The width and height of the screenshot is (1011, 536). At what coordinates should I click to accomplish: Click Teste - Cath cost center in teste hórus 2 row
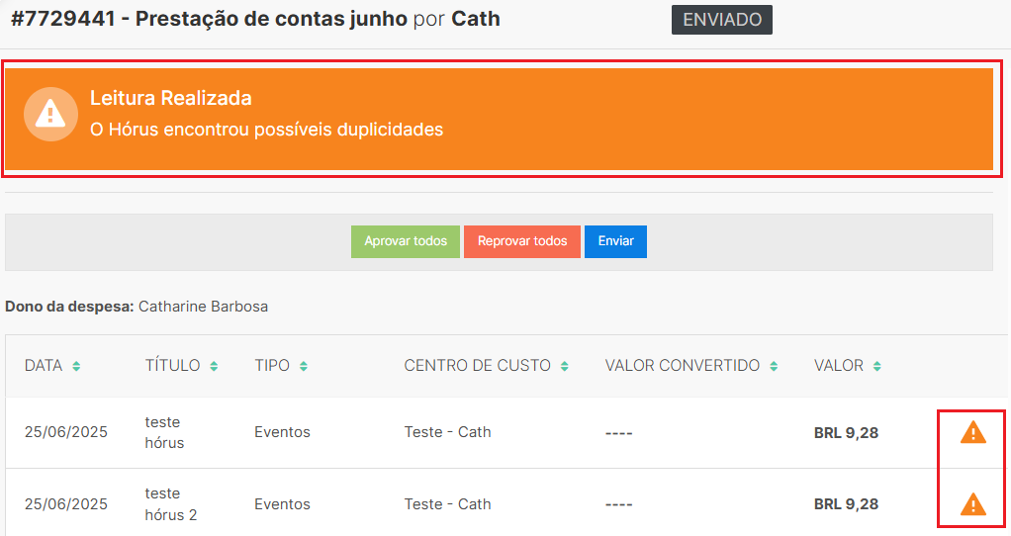tap(447, 503)
